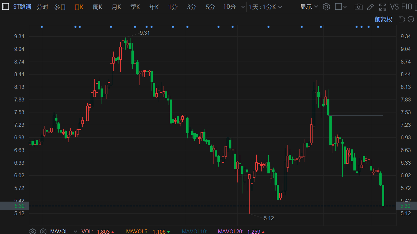
Task: Zoom out using the circled minus icon
Action: [411, 19]
